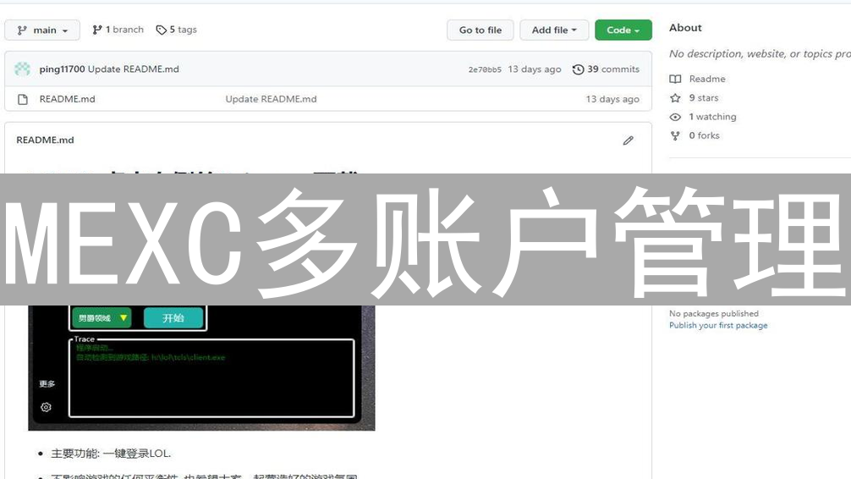The image size is (851, 479).
Task: Click the No packages published text
Action: click(x=714, y=314)
